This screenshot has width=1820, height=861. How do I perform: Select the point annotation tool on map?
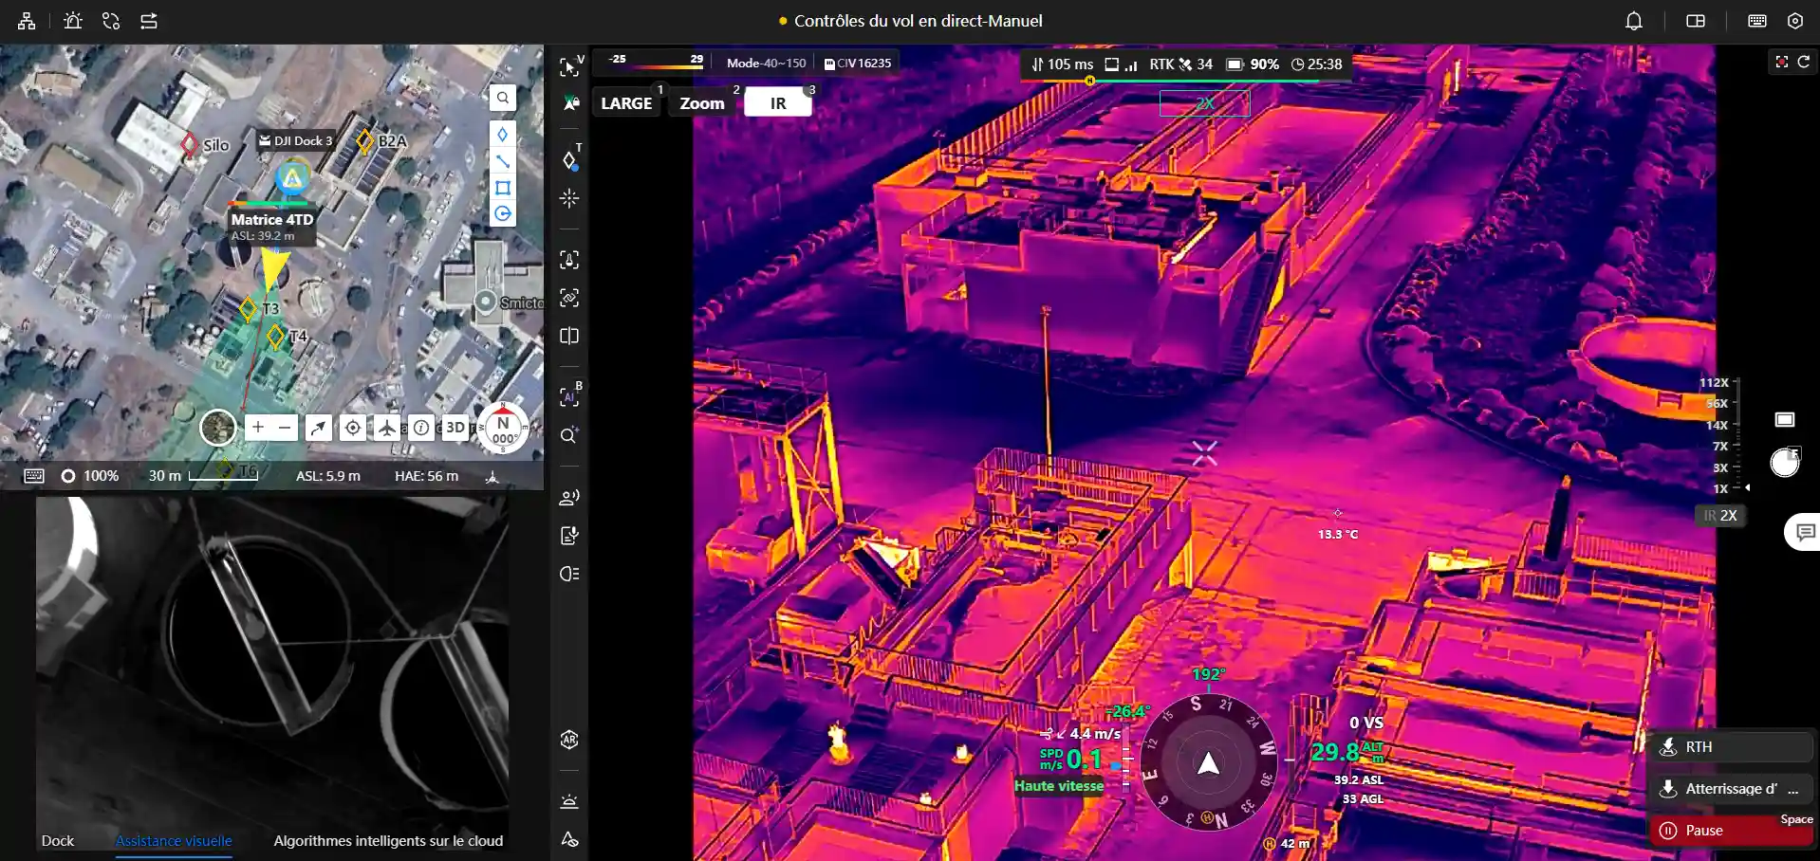(x=503, y=135)
